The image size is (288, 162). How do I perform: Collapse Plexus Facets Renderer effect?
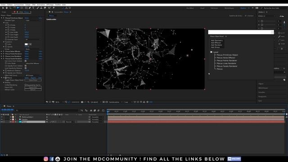point(1,58)
